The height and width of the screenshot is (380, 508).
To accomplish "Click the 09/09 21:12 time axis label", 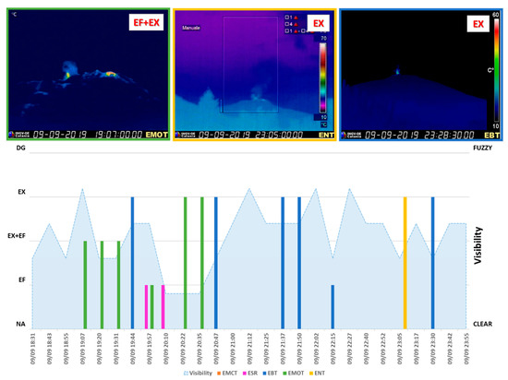I will click(x=249, y=349).
